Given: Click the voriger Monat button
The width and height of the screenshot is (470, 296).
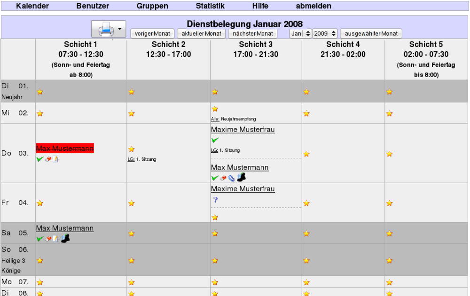Looking at the screenshot, I should (x=152, y=33).
